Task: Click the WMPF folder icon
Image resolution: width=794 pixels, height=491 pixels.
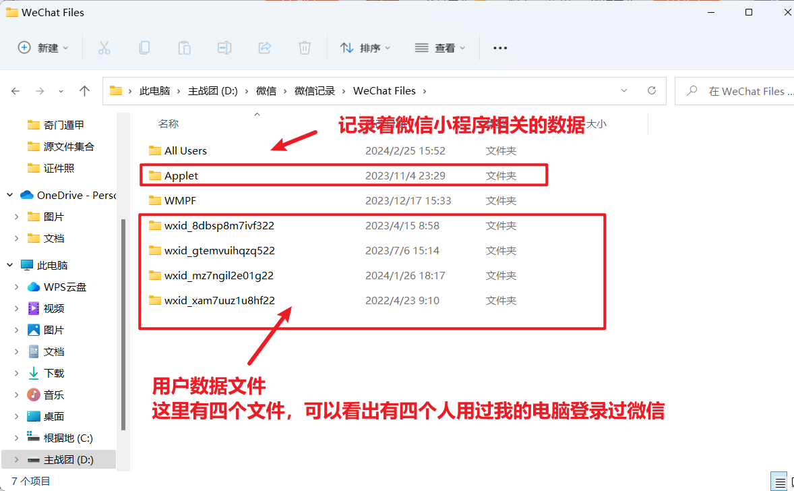Action: (x=155, y=200)
